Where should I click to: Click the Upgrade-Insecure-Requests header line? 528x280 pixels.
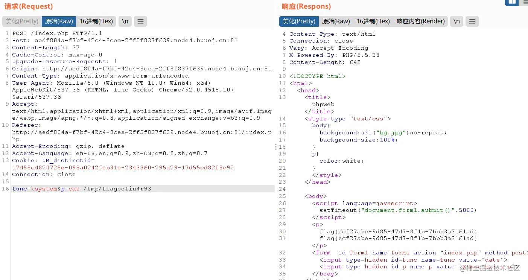click(x=65, y=61)
